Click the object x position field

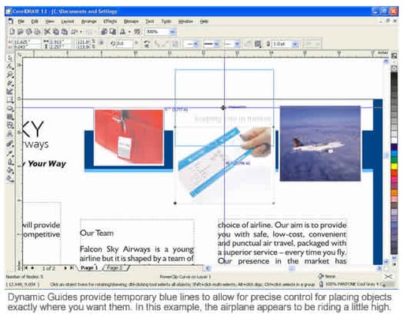26,42
